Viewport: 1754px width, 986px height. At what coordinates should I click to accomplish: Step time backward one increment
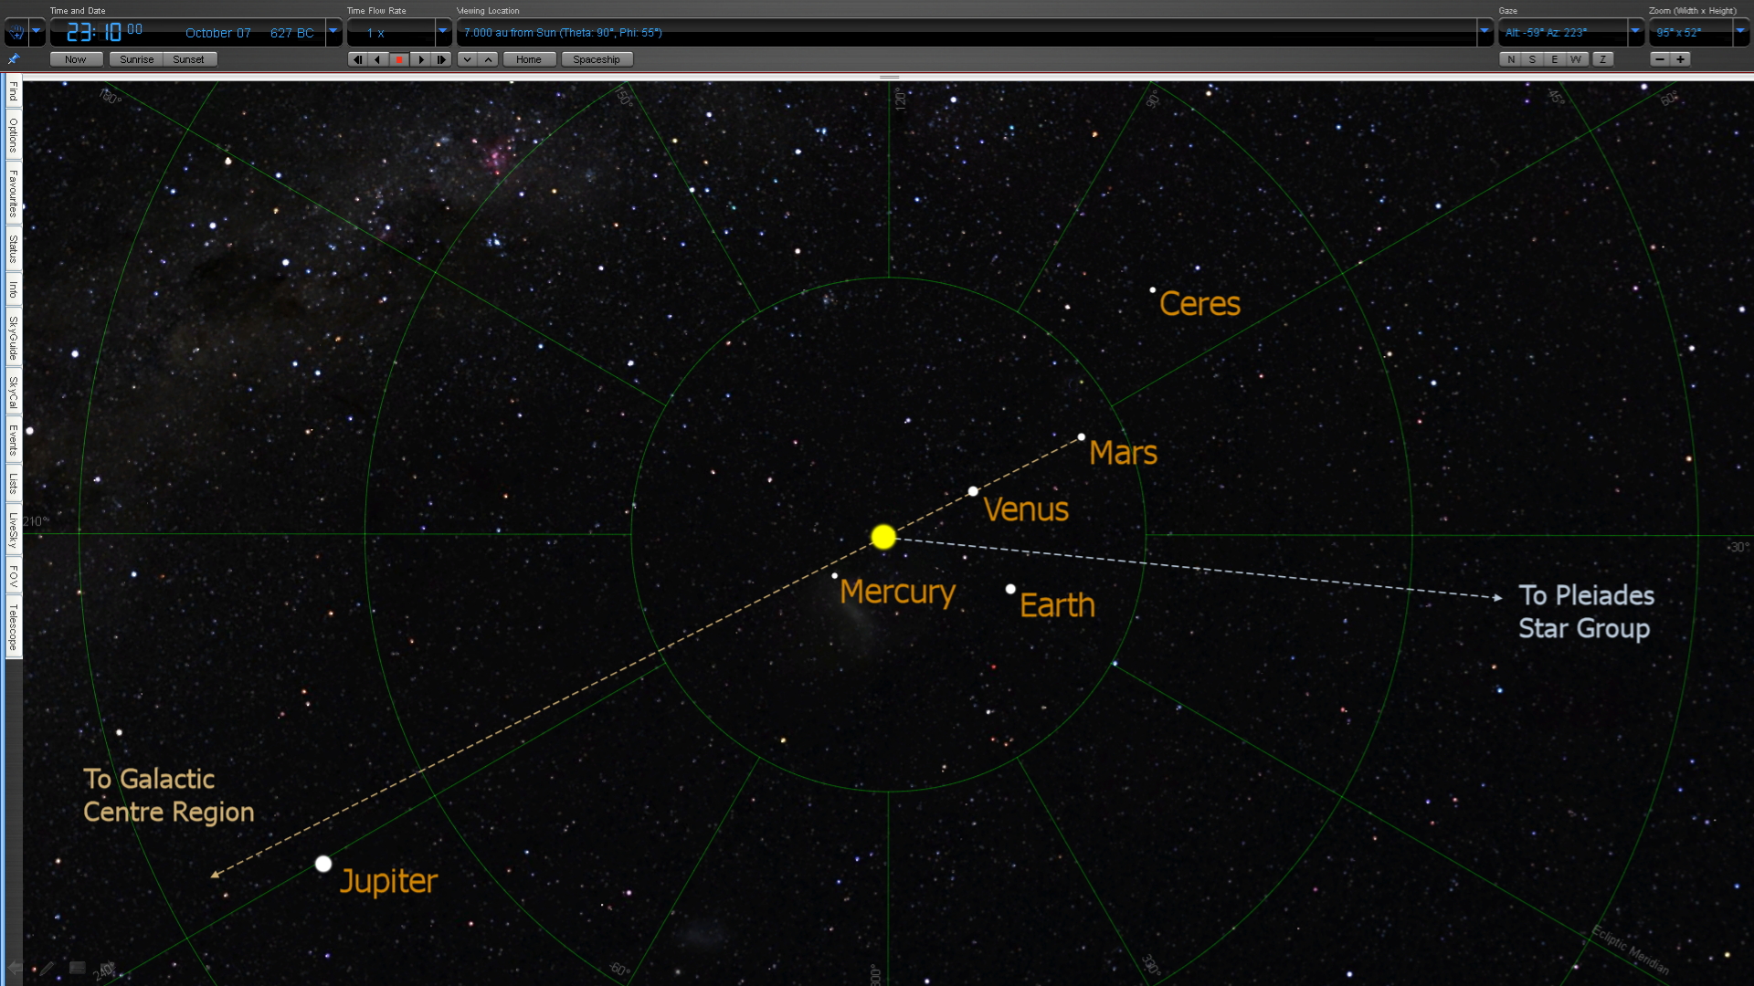(357, 59)
